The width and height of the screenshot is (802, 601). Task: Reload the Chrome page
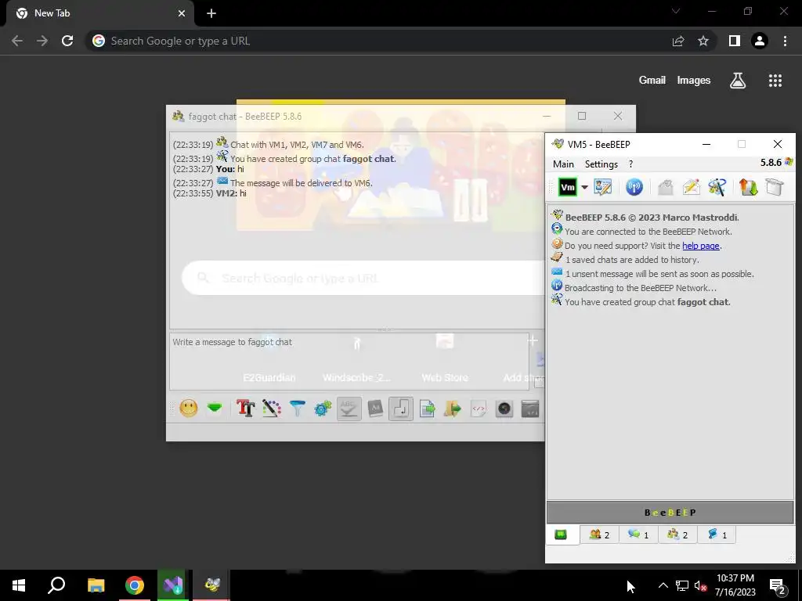67,41
